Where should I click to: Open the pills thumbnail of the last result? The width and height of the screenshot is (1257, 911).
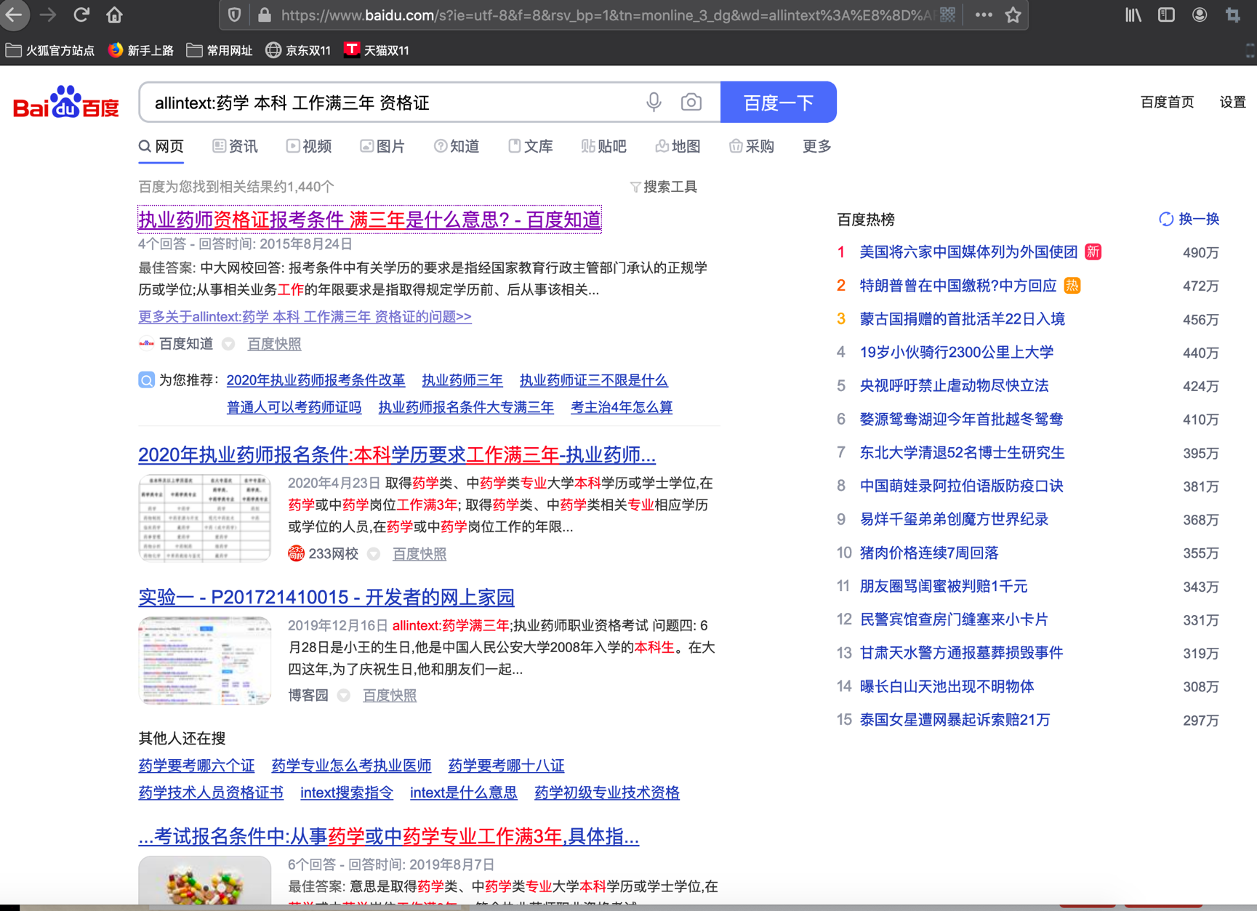click(x=204, y=880)
